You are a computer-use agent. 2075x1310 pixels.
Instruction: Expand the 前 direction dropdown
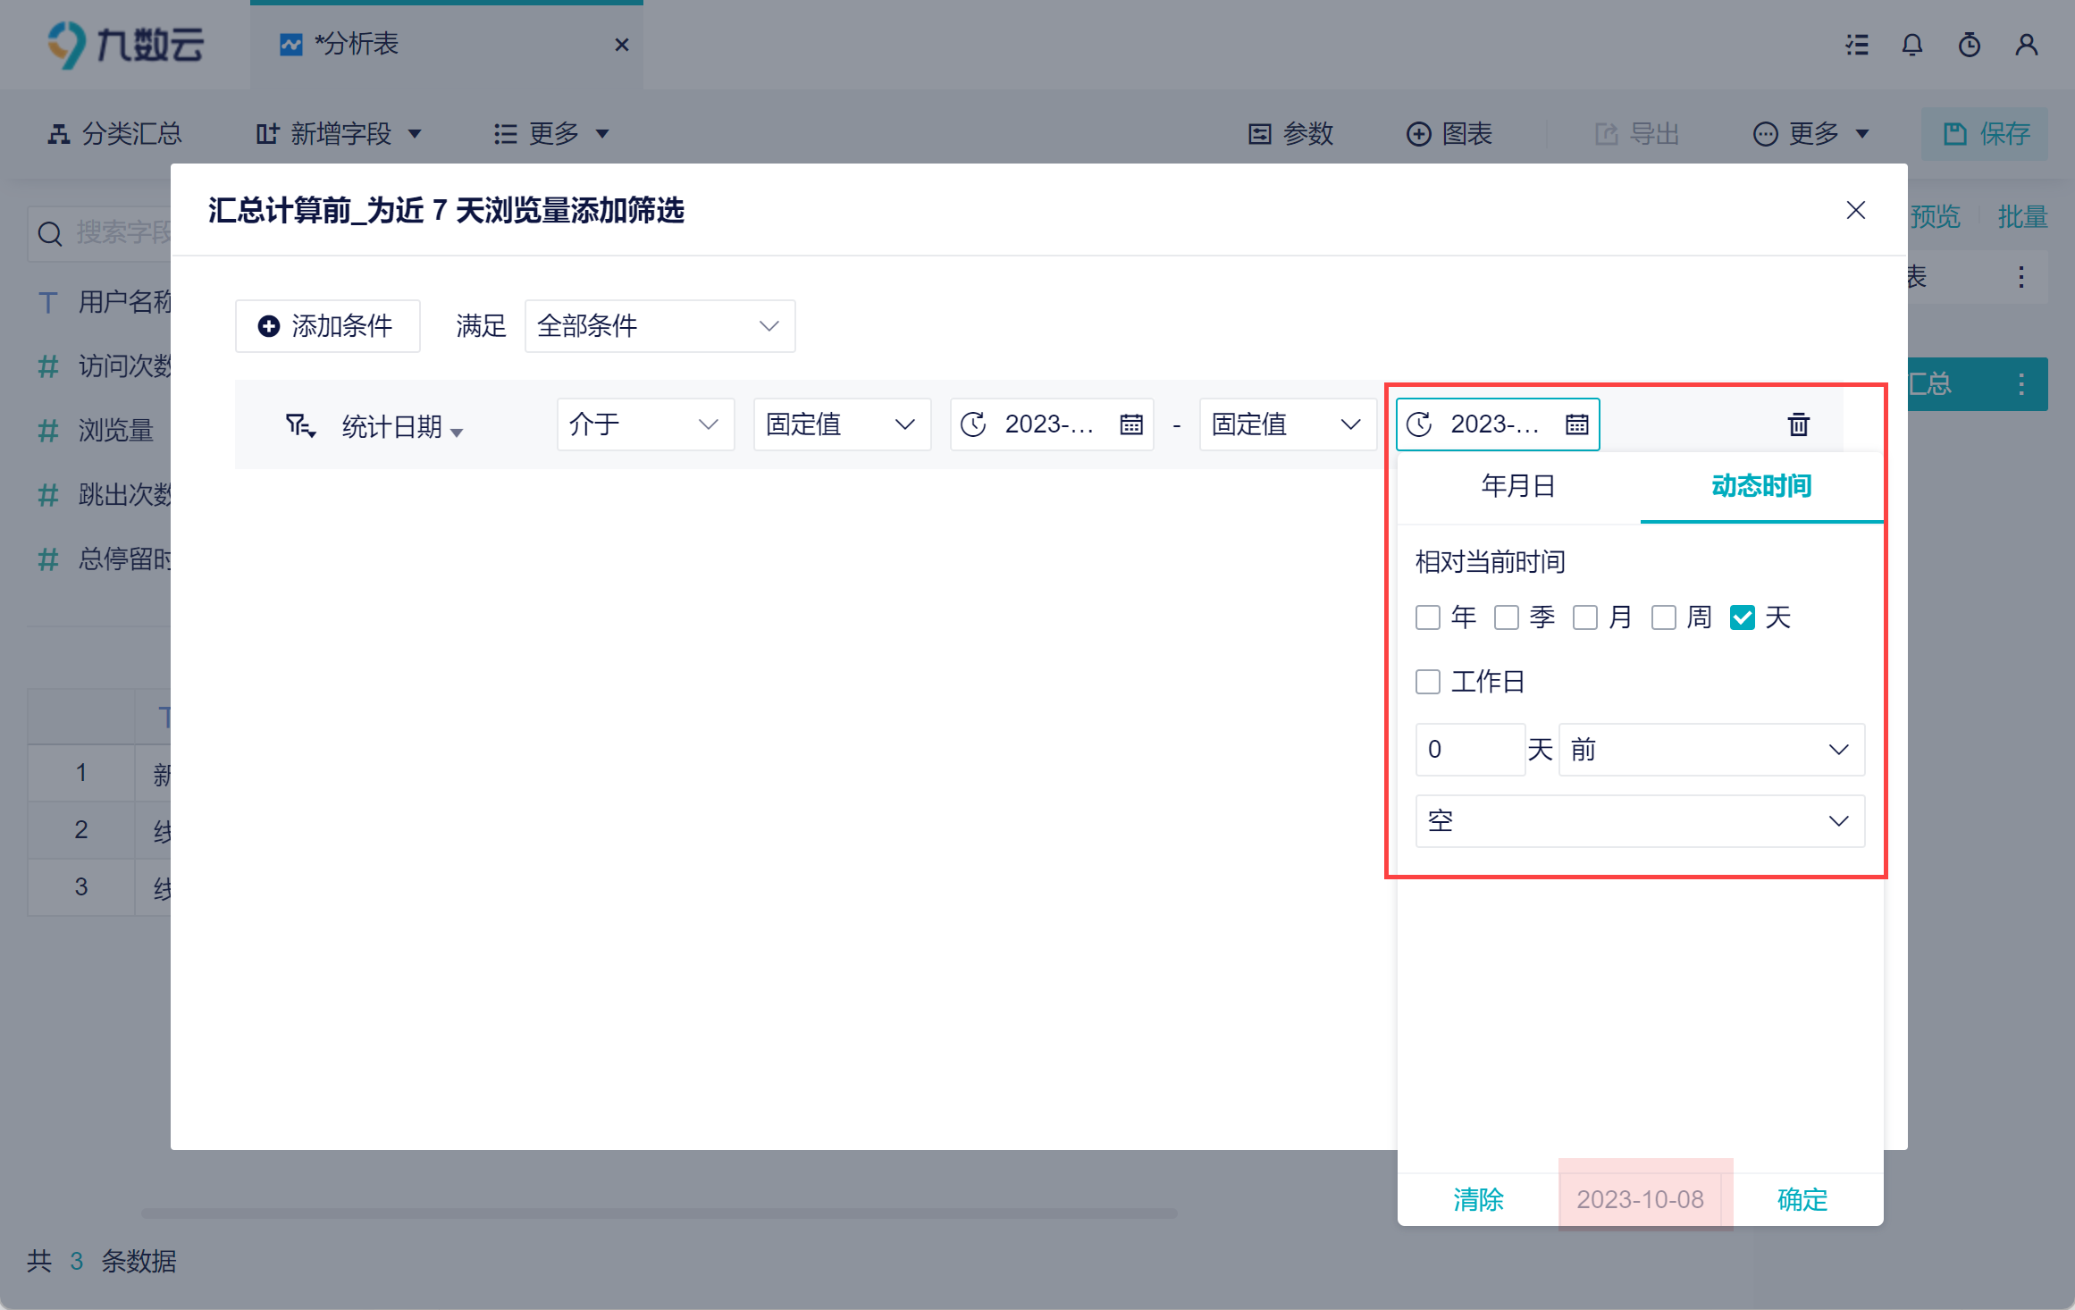click(x=1710, y=750)
